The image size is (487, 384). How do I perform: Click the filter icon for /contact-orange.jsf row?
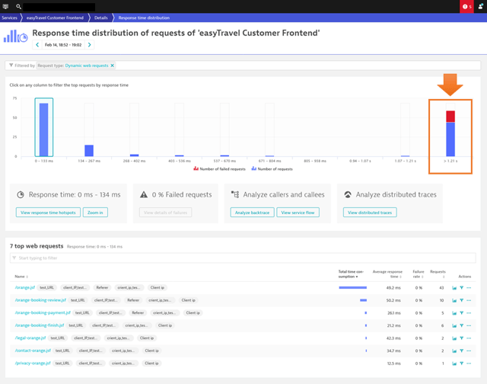coord(462,350)
